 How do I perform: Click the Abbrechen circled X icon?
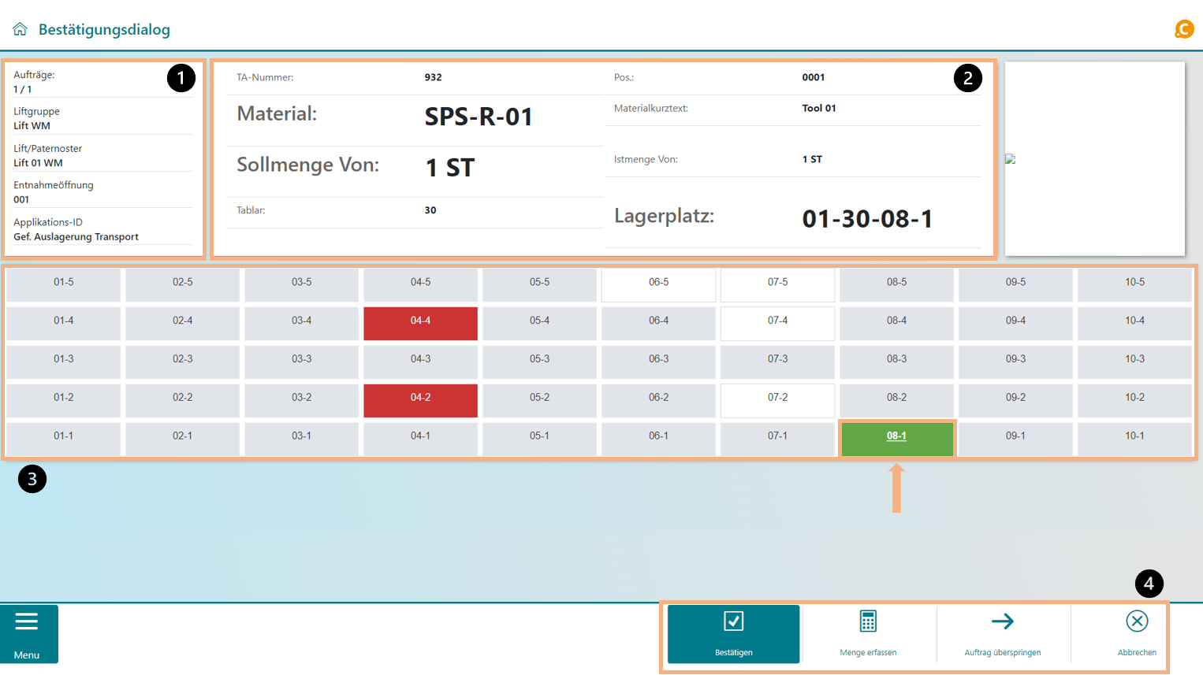1137,621
